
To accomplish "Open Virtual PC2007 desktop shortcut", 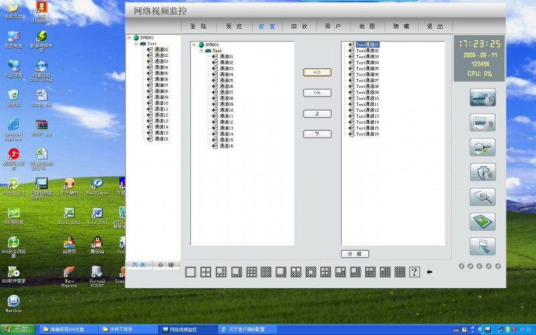I will (x=96, y=277).
